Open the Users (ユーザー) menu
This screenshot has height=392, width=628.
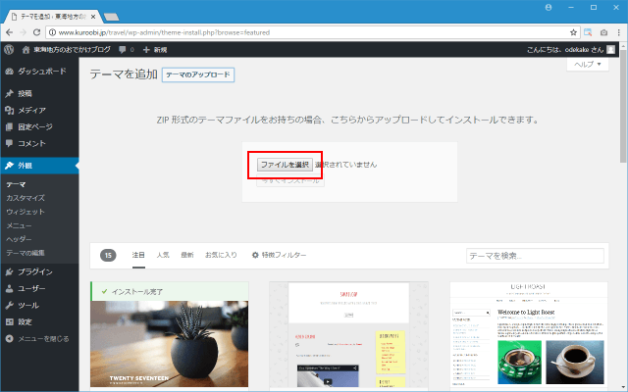32,288
